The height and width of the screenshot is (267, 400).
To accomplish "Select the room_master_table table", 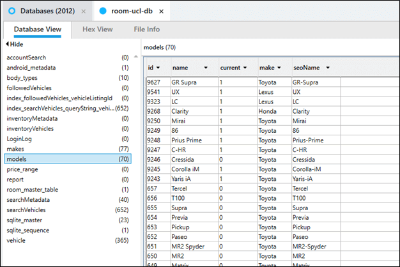I will 68,190.
